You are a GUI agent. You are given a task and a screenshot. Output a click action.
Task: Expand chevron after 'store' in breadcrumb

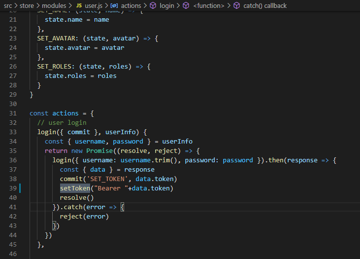click(x=38, y=5)
